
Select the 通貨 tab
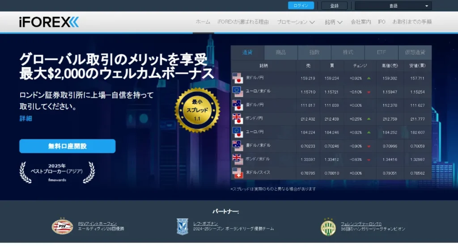pyautogui.click(x=247, y=53)
